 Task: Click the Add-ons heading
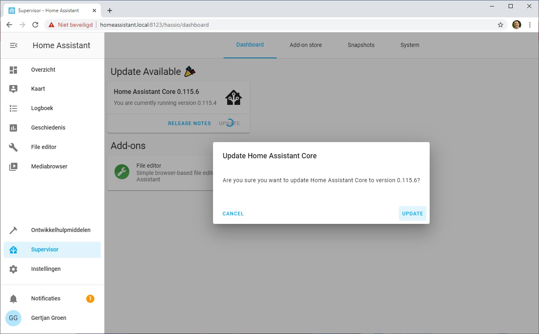click(x=128, y=146)
